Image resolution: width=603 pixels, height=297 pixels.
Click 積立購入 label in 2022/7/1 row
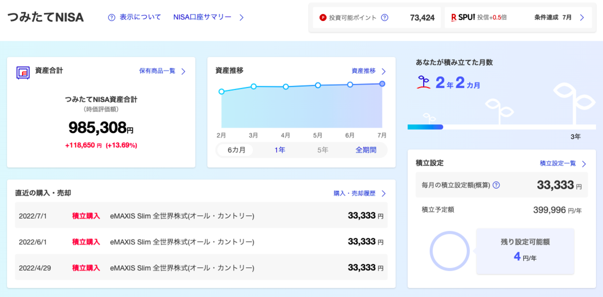(86, 216)
